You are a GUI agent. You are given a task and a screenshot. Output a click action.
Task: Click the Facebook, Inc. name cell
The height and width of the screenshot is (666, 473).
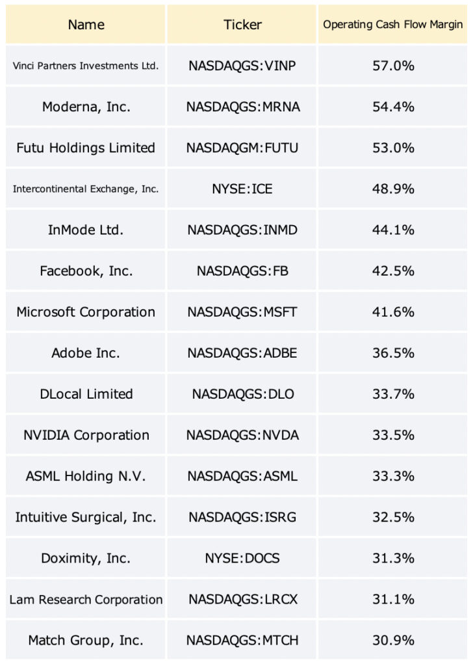click(86, 271)
